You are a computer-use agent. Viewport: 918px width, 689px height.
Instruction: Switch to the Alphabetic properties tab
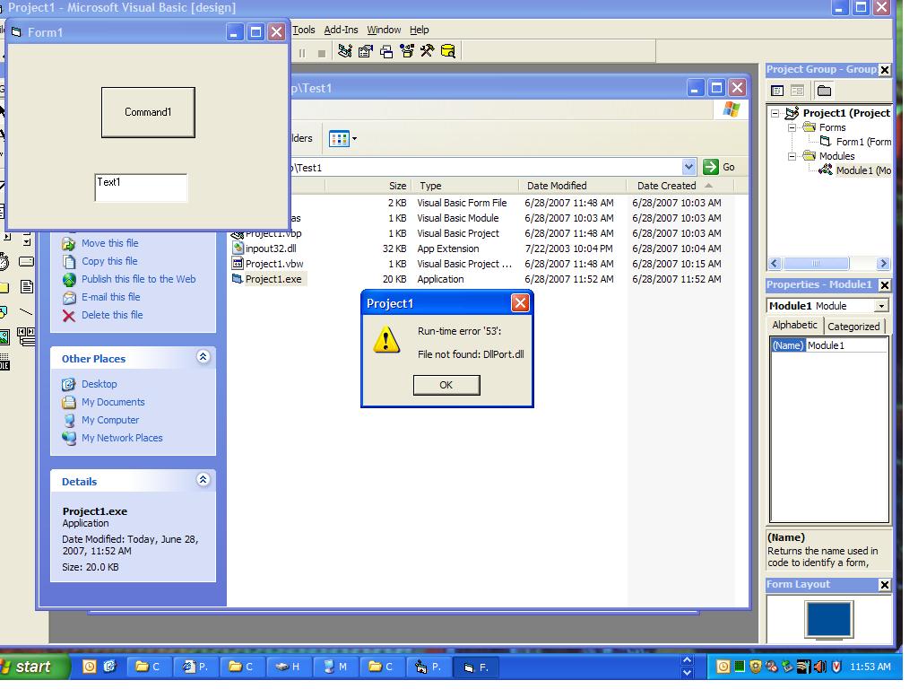(794, 325)
